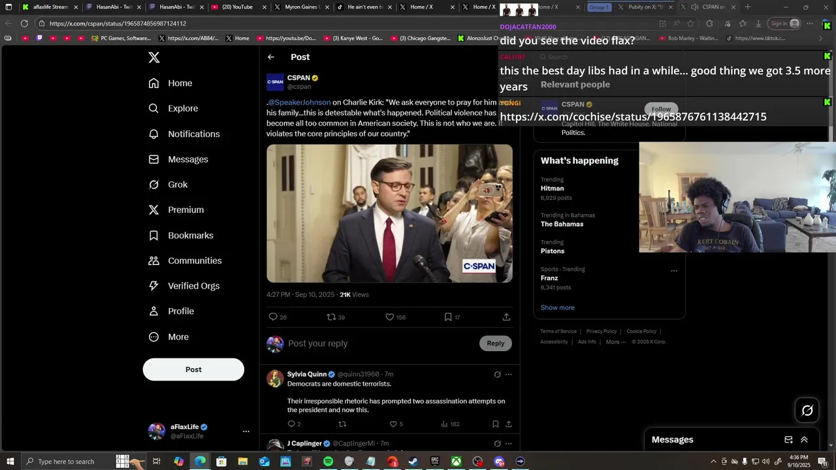Show more trending topics
Screen dimensions: 836x470
558,307
